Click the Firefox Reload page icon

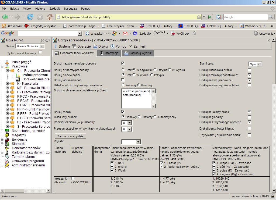tap(30, 17)
